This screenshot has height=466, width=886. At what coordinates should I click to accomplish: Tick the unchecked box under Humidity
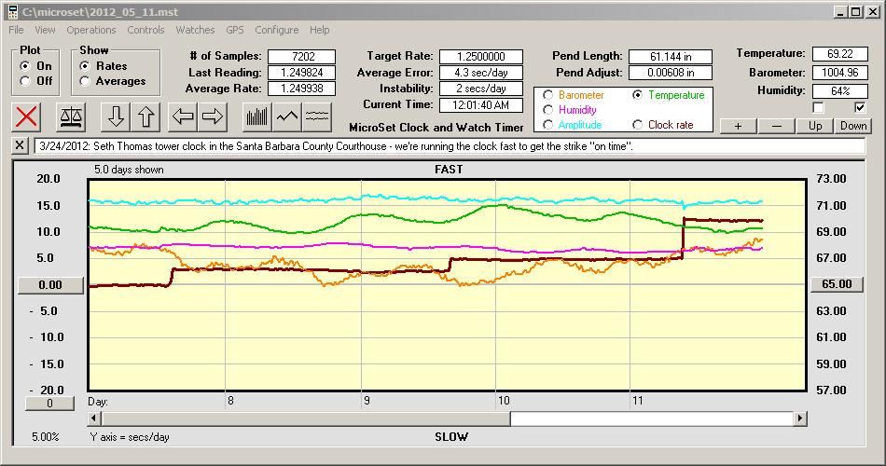(818, 107)
